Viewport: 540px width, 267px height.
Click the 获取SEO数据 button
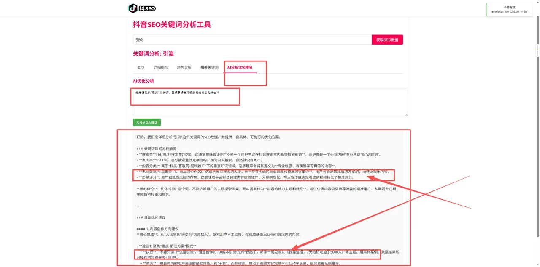(x=387, y=40)
